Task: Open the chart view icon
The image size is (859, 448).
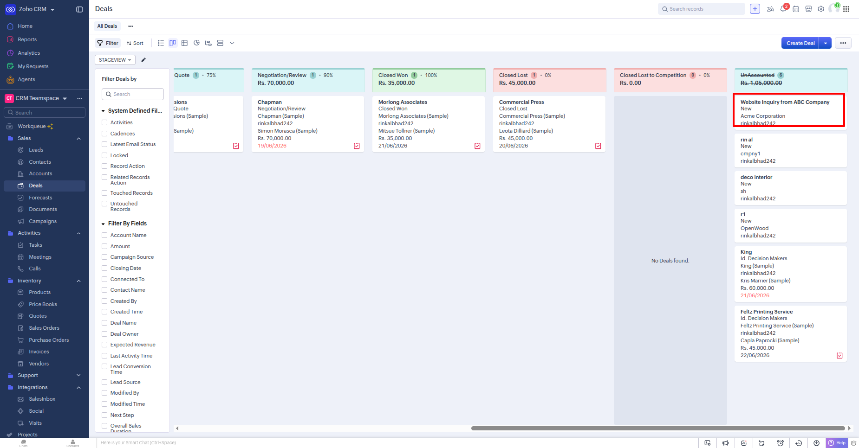Action: [196, 43]
